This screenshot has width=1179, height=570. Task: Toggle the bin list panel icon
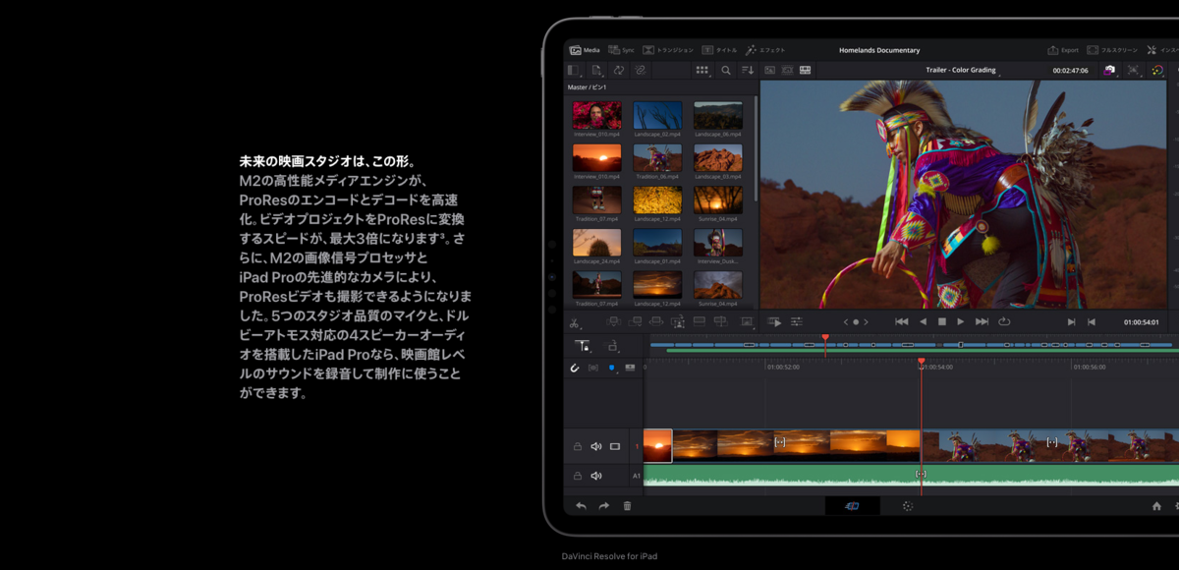coord(575,71)
